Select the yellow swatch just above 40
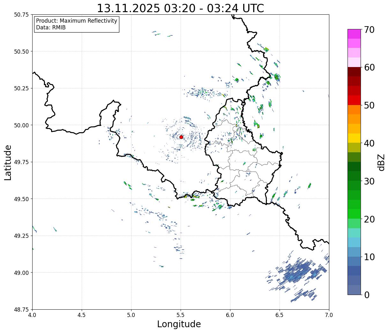389x332 pixels. tap(354, 138)
